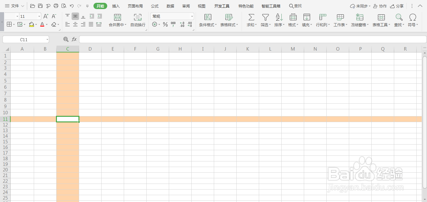
Task: Collapse the ribbon with the chevron
Action: pyautogui.click(x=420, y=6)
